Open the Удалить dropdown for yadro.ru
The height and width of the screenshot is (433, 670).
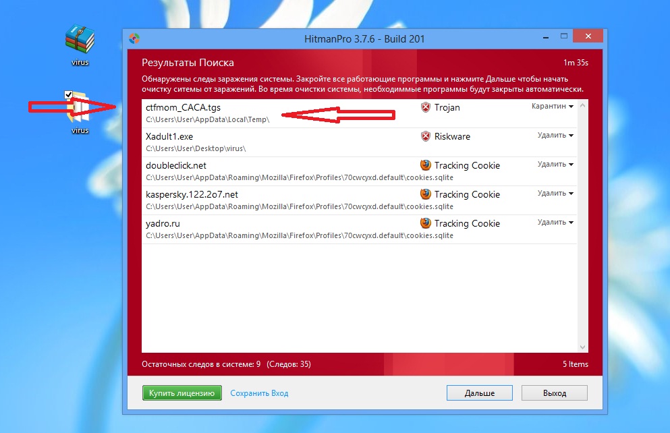tap(555, 222)
